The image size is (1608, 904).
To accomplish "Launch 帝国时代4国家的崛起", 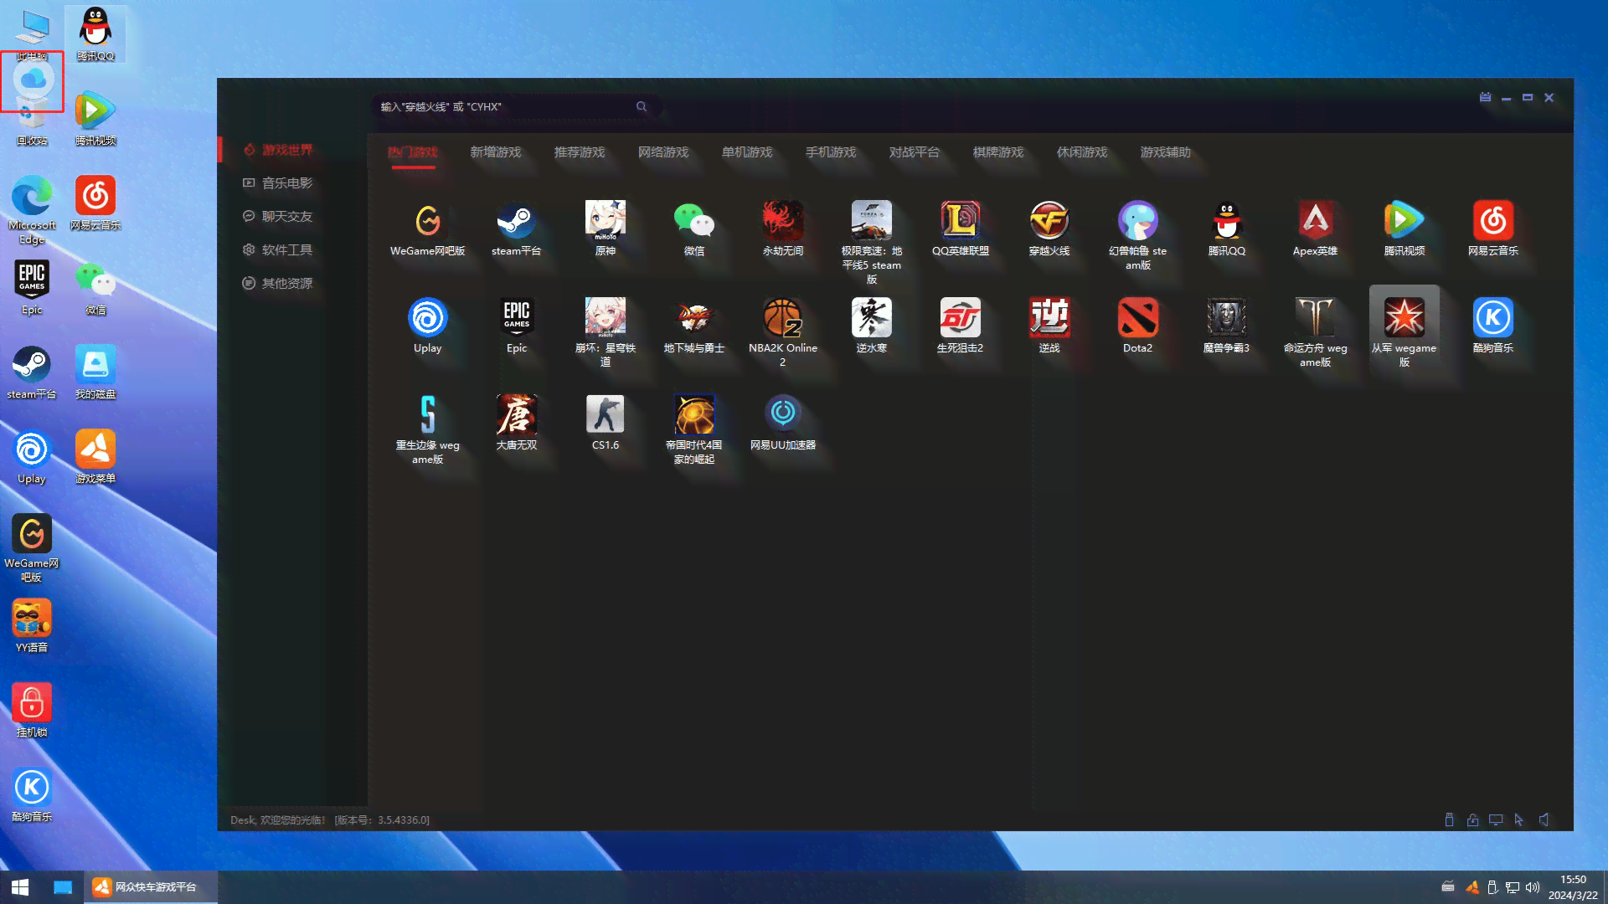I will click(x=694, y=429).
